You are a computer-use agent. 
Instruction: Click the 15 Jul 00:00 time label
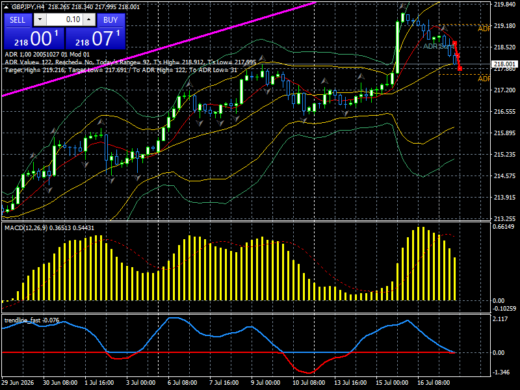coord(392,383)
